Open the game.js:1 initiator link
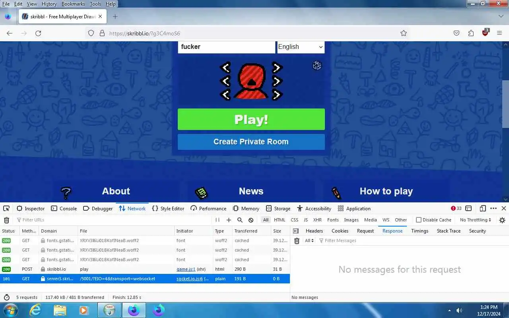Image resolution: width=509 pixels, height=318 pixels. [186, 269]
